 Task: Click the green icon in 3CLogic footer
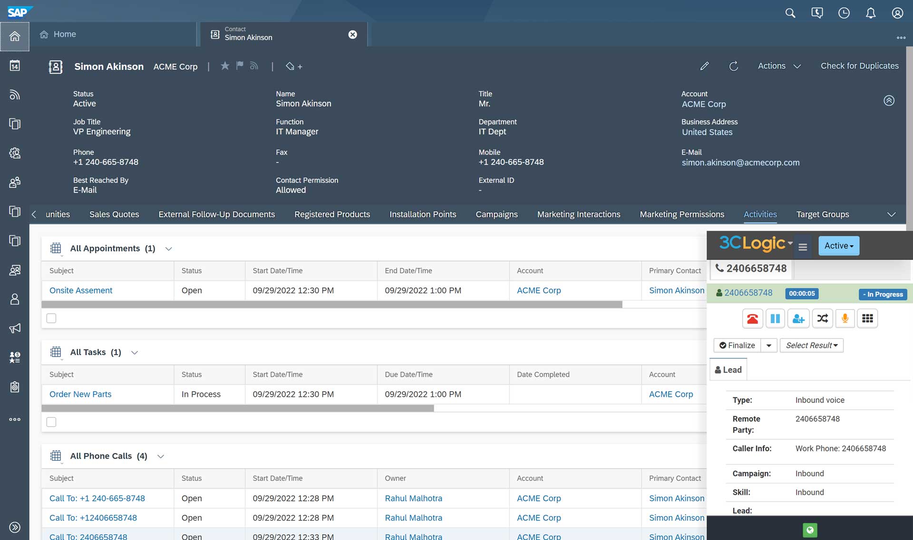[810, 530]
